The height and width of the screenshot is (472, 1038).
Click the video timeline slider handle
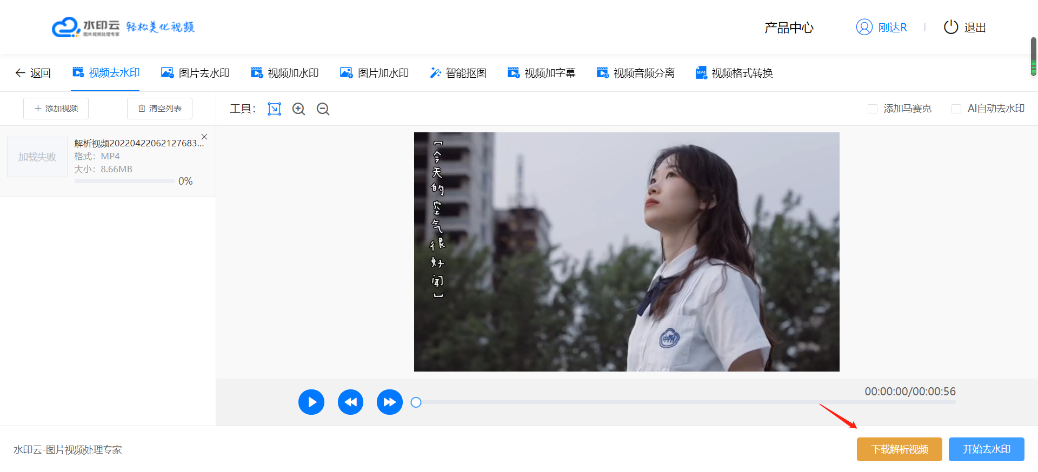pos(416,402)
